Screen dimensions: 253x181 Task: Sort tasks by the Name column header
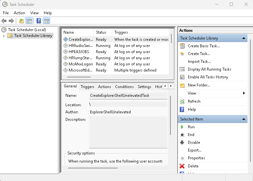78,32
